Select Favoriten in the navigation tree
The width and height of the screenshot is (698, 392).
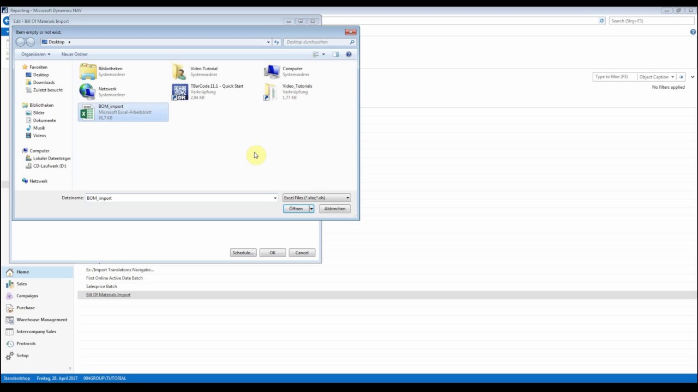[x=38, y=67]
